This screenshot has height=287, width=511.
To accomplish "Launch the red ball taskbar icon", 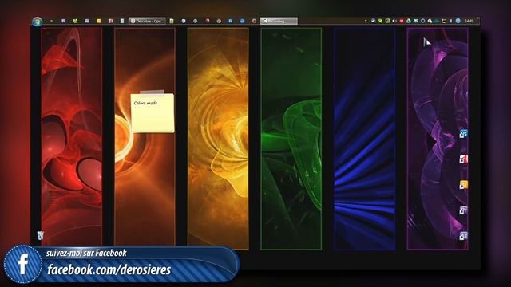I will pos(208,21).
